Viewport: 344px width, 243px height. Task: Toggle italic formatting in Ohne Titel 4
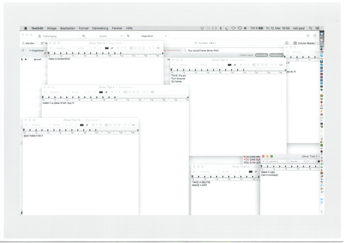pyautogui.click(x=116, y=92)
